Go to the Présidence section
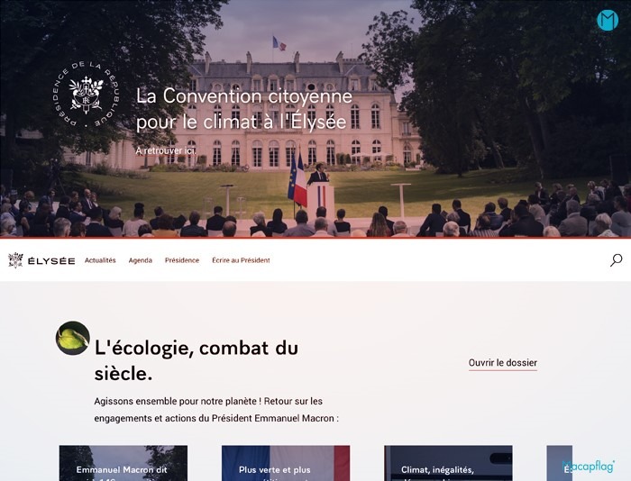 pyautogui.click(x=182, y=260)
